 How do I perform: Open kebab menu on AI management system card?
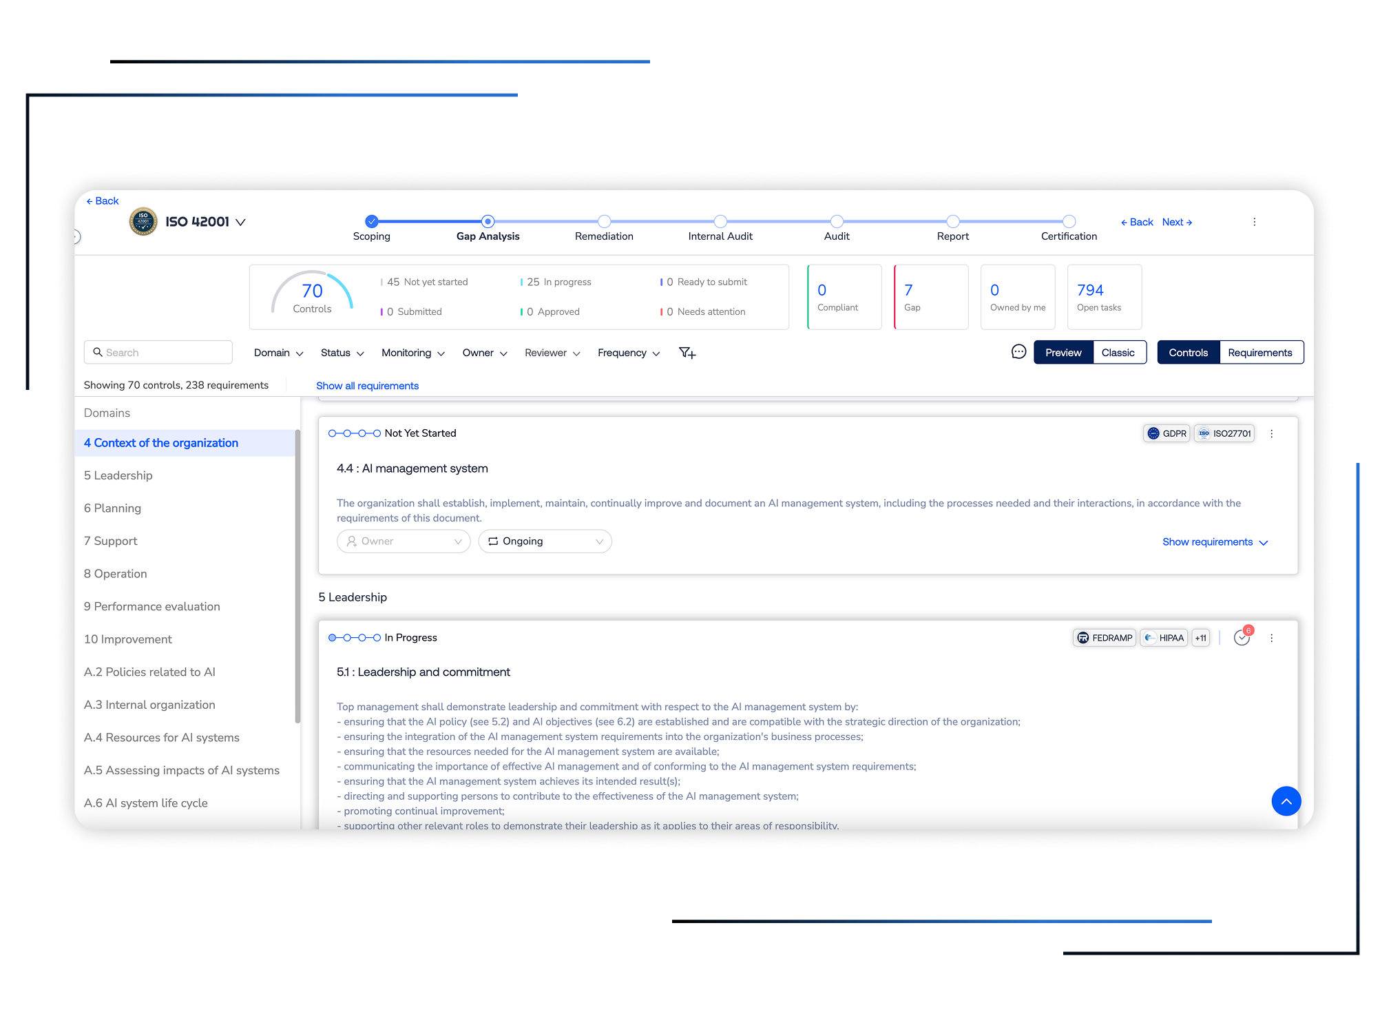click(x=1271, y=434)
